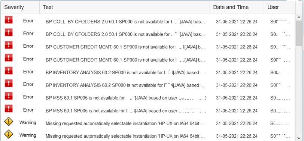
Task: Click error icon of second INVENTORY ANALYSIS row
Action: pyautogui.click(x=9, y=83)
